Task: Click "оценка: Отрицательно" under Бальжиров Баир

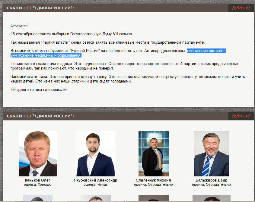Action: coord(211,185)
